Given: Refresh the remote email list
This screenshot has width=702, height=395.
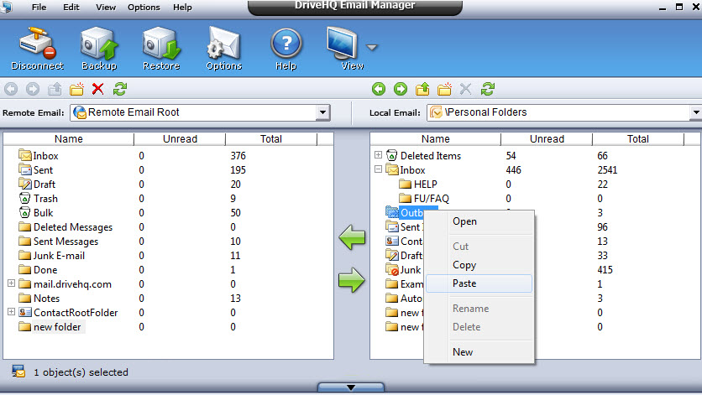Looking at the screenshot, I should (120, 89).
